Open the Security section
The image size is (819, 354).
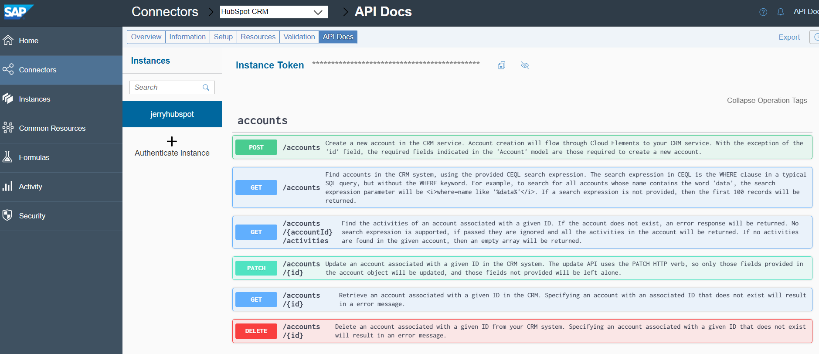coord(32,216)
